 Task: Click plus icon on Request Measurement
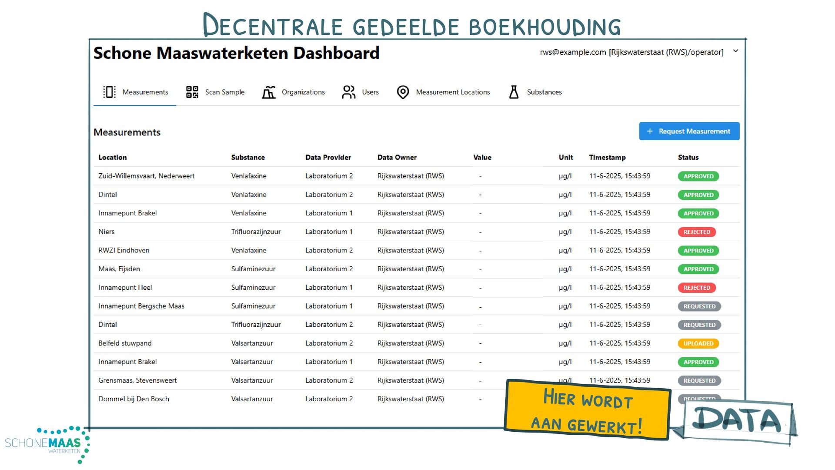point(650,131)
